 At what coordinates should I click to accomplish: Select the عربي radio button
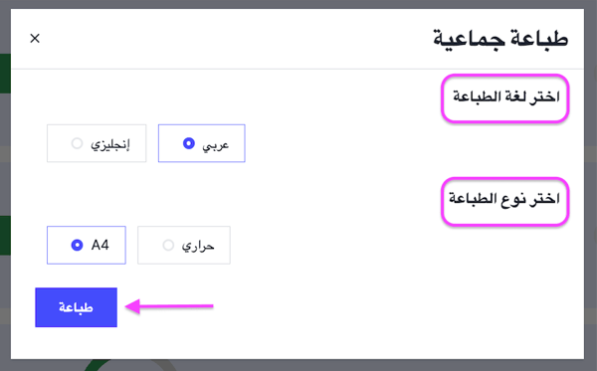[x=189, y=143]
